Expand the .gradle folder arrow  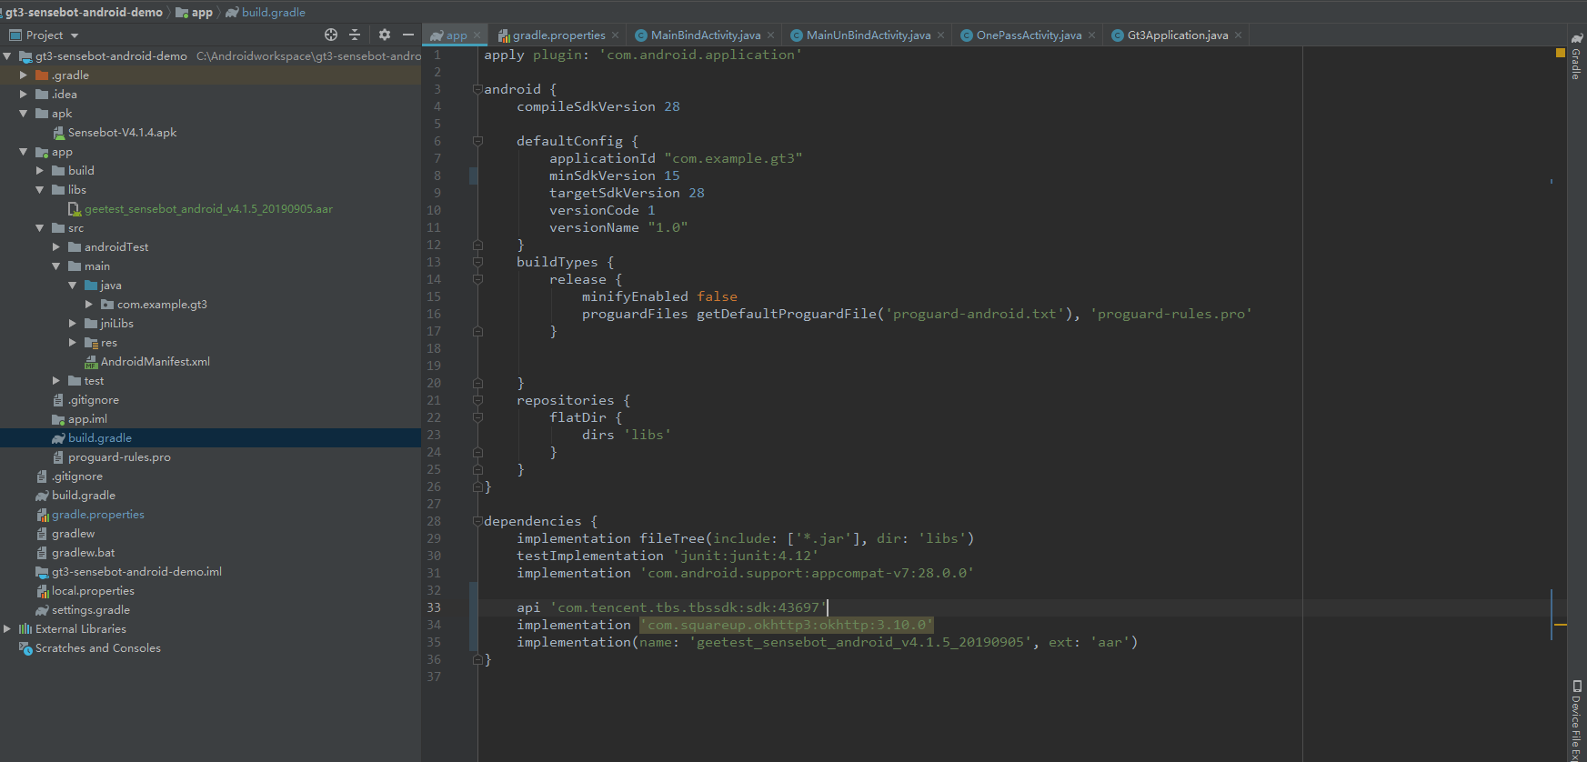coord(24,75)
